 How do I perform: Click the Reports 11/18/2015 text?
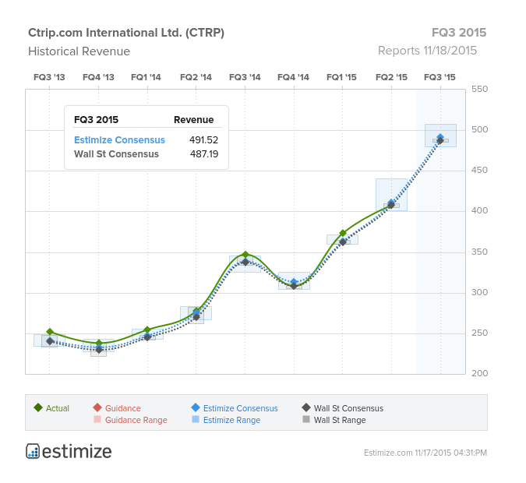(427, 51)
